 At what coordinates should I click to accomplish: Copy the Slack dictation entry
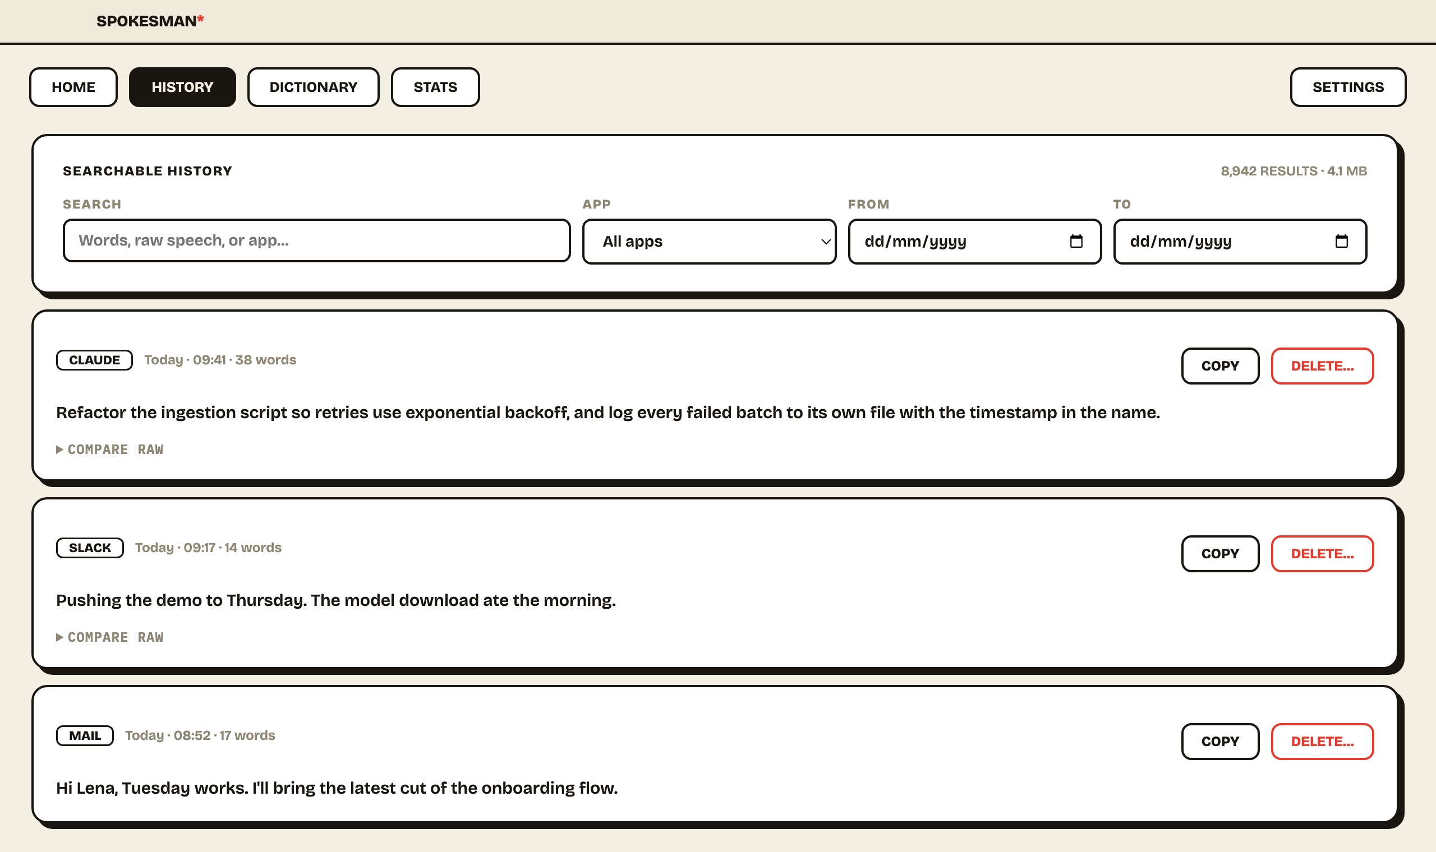tap(1220, 553)
